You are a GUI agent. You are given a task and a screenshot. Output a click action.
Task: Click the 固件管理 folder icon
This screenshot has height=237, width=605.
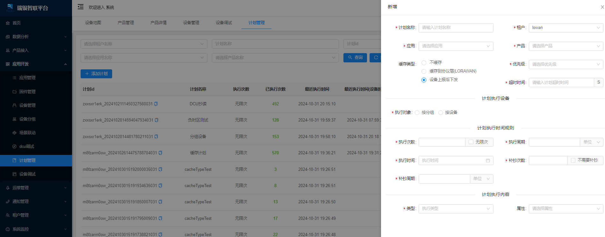pyautogui.click(x=14, y=92)
